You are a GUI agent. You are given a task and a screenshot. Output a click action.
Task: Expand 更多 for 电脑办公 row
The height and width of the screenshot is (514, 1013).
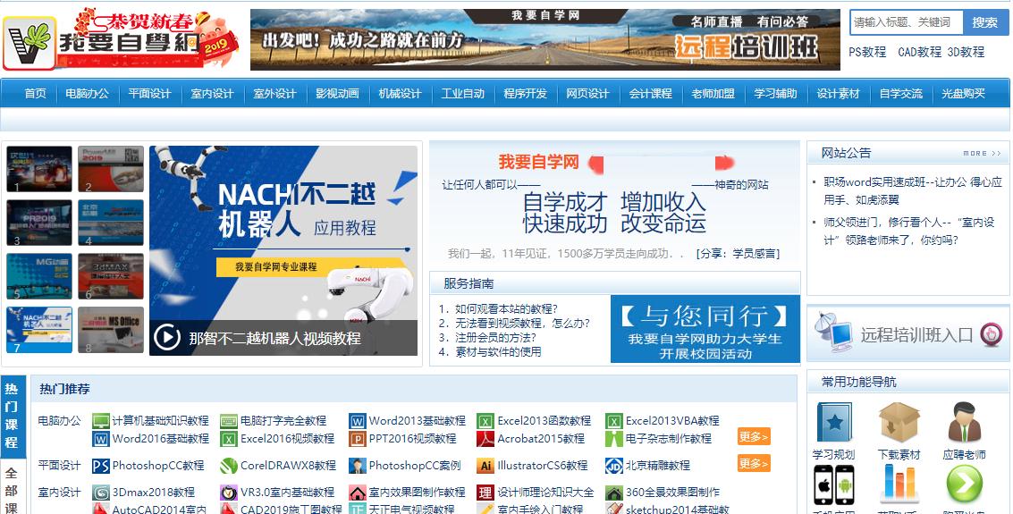[754, 437]
